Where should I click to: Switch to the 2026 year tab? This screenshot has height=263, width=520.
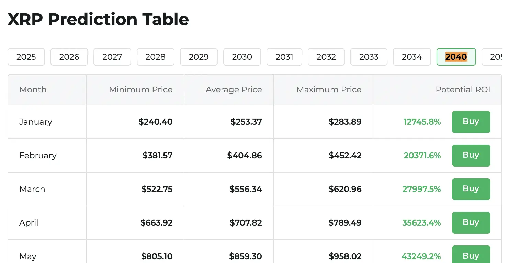[x=69, y=57]
